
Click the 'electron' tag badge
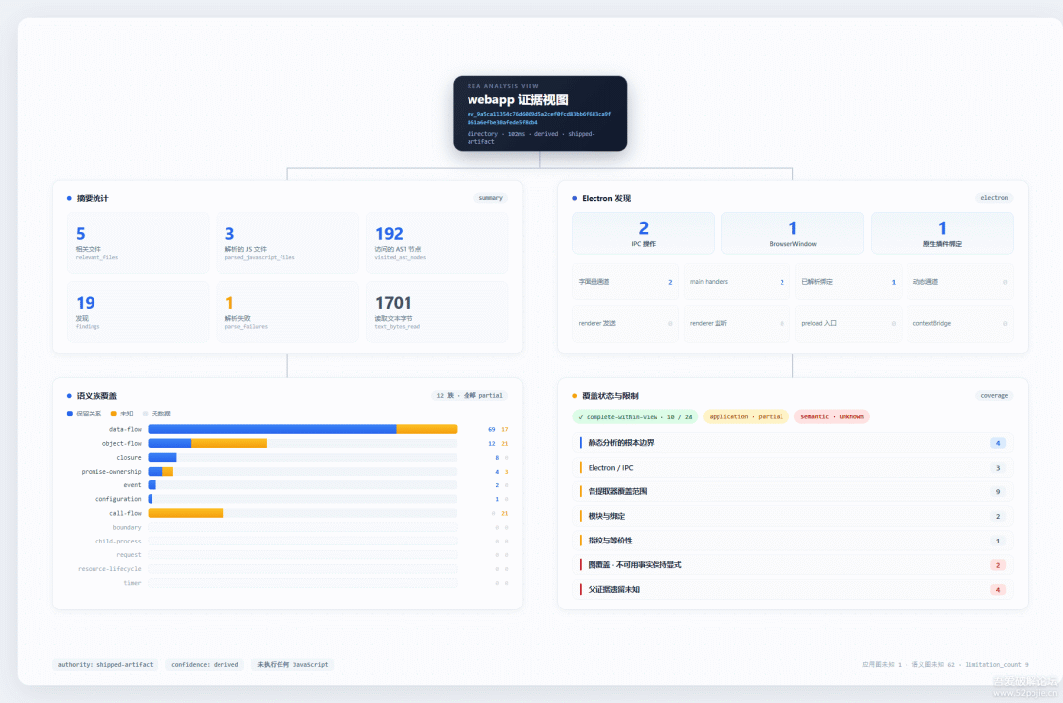pyautogui.click(x=994, y=198)
